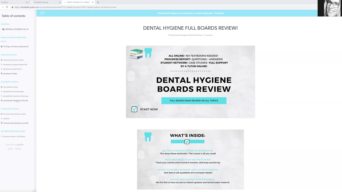Open Anesthetic Injection Sites file
The width and height of the screenshot is (342, 192).
tap(16, 96)
